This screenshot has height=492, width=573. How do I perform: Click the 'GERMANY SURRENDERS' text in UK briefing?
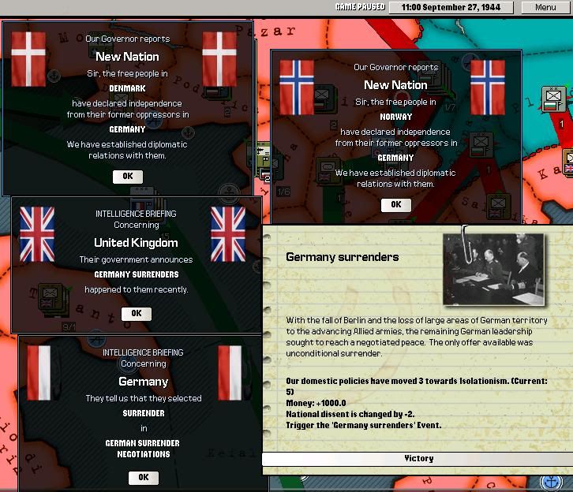(137, 274)
